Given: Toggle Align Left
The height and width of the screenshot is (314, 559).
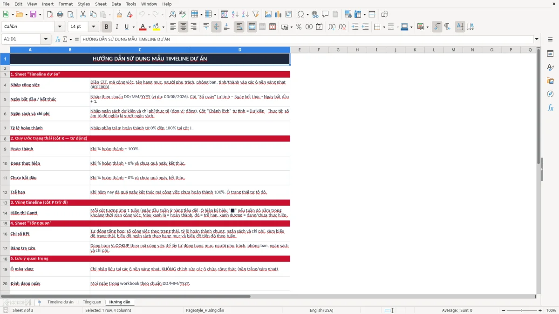Looking at the screenshot, I should [x=173, y=27].
